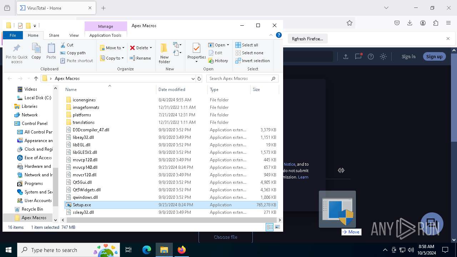Click Sign in on VirusTotal
This screenshot has height=257, width=457.
click(x=408, y=56)
